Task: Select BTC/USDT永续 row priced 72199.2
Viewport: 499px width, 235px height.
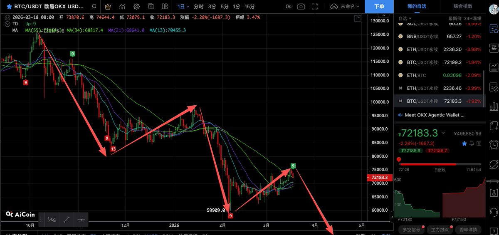Action: (439, 62)
